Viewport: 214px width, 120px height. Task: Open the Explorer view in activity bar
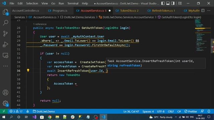pos(5,12)
